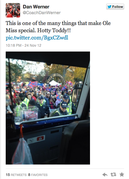
Task: Retweet this tweet using the retweet icon
Action: click(x=113, y=174)
